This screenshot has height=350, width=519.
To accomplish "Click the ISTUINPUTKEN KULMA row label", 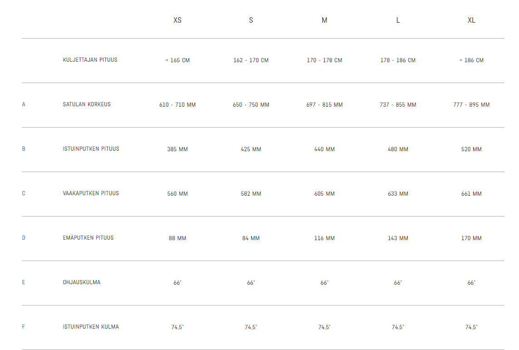I will [91, 326].
